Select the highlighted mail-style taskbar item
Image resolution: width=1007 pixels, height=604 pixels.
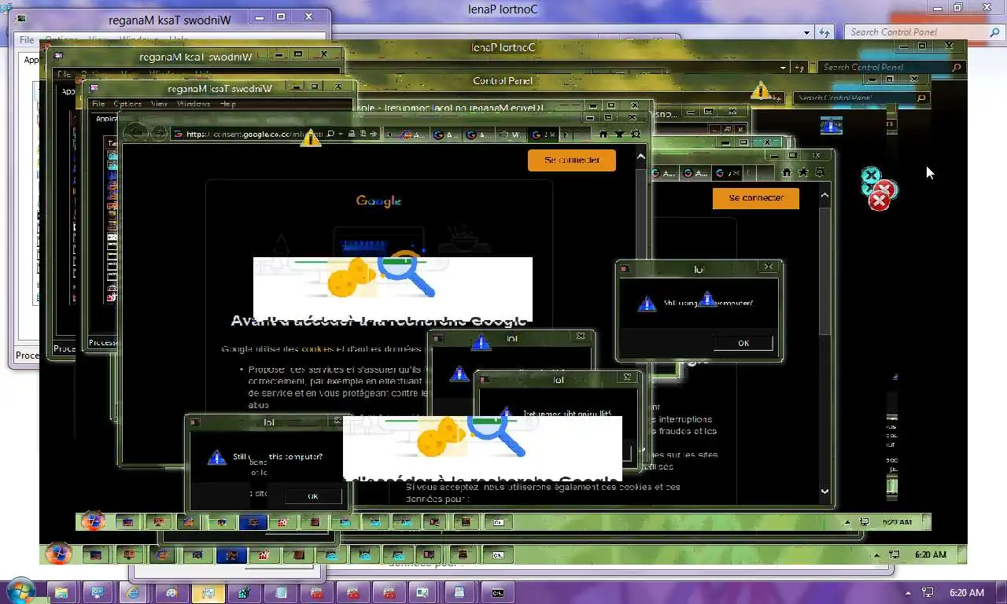[207, 592]
